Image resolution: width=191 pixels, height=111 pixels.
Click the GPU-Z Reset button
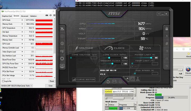[52, 81]
